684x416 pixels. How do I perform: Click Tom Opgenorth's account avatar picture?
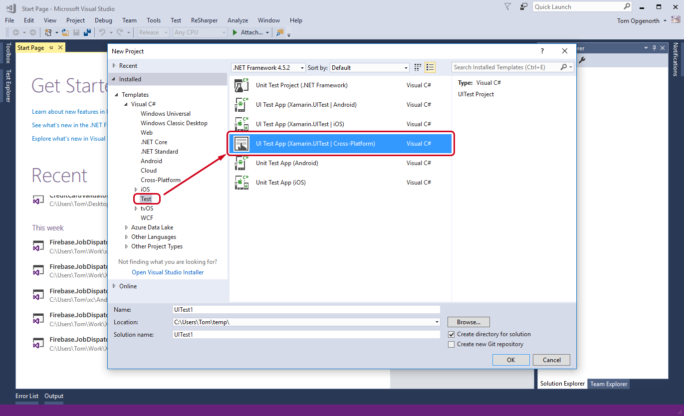(x=675, y=20)
